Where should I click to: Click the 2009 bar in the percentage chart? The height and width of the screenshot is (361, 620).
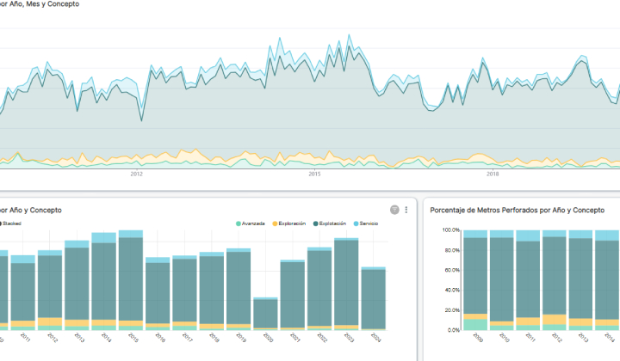tap(475, 280)
